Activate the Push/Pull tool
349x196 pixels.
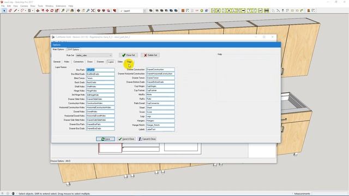click(38, 10)
